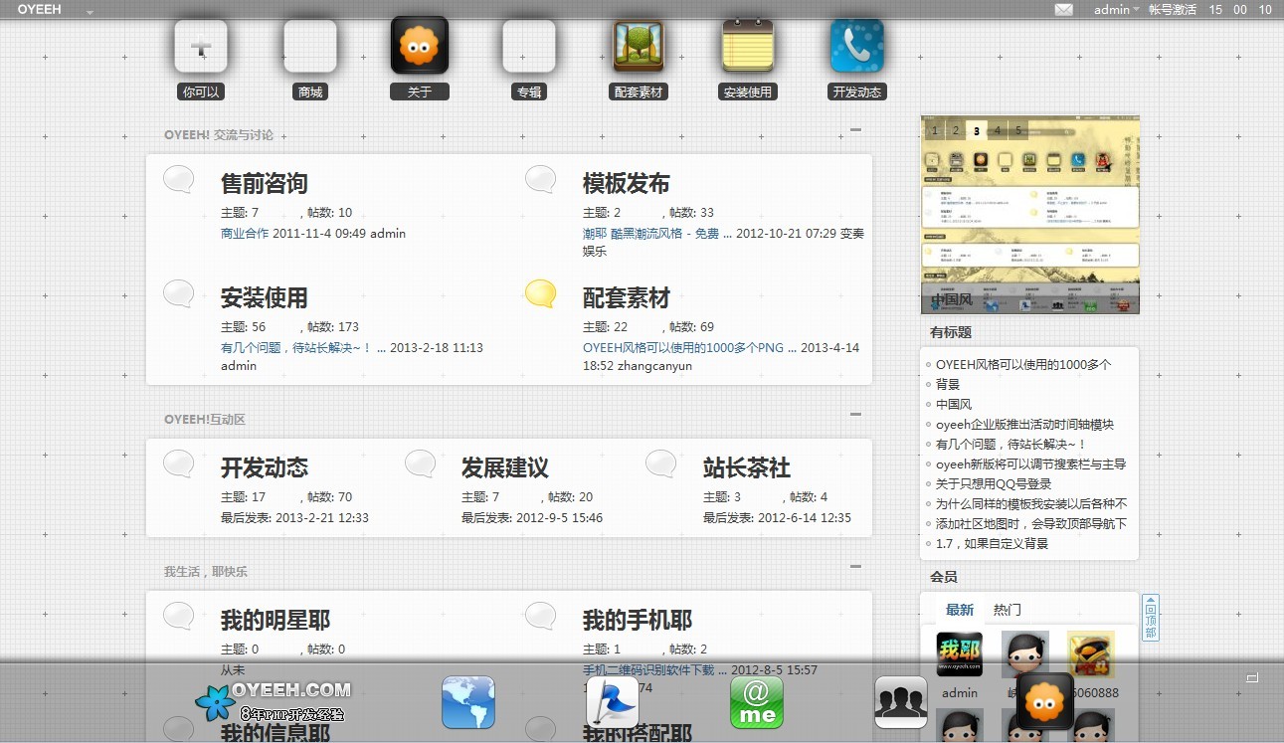The height and width of the screenshot is (743, 1284).
Task: Open the globe map icon in bottom dock
Action: pos(468,702)
